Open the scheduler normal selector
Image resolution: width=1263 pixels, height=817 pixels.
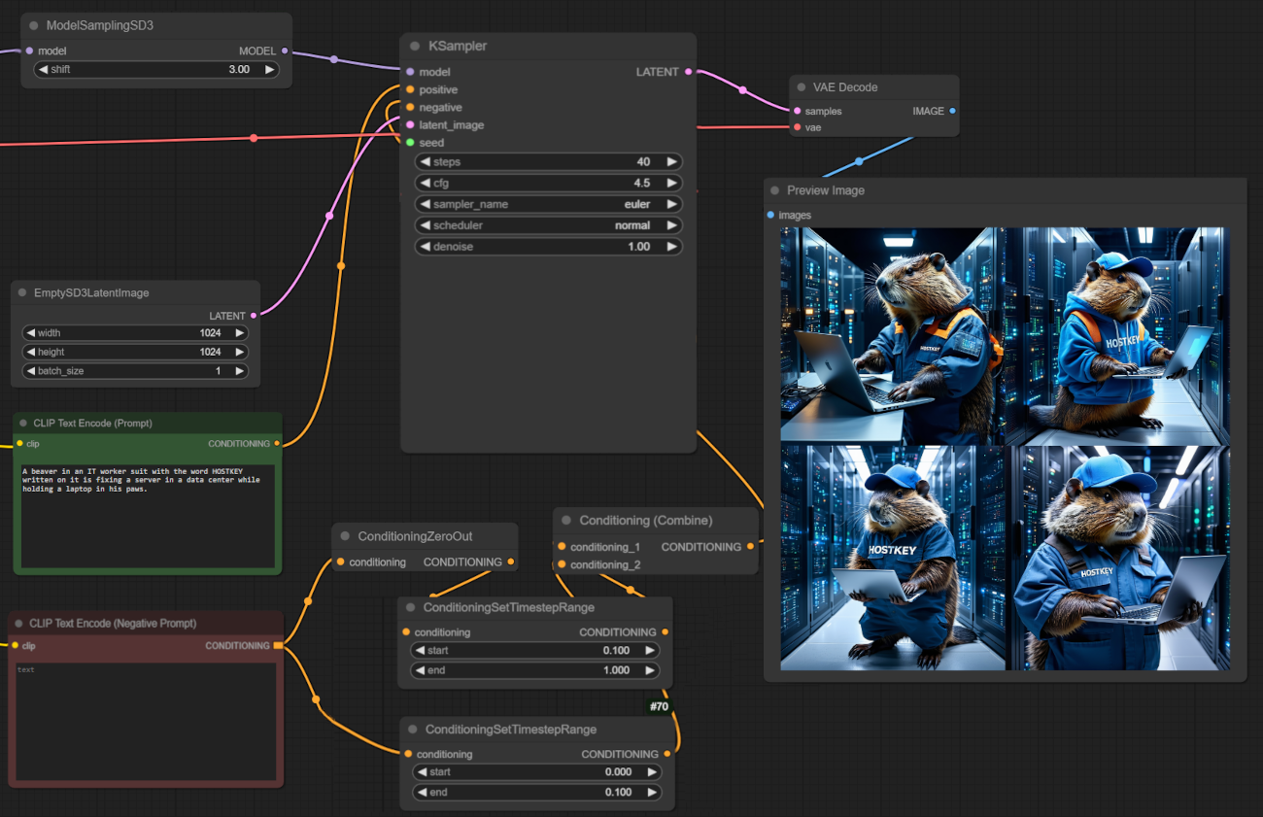pyautogui.click(x=549, y=225)
